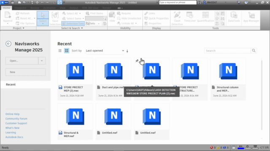Image resolution: width=270 pixels, height=151 pixels.
Task: Select the Review ribbon tab
Action: pos(35,8)
